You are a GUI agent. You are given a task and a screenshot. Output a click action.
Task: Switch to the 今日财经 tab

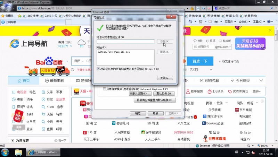click(240, 81)
